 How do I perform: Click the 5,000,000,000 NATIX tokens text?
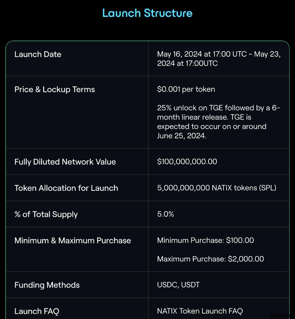pos(217,188)
